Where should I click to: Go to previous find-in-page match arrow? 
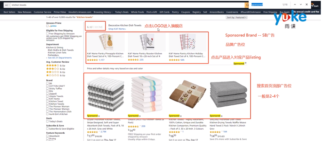point(295,5)
